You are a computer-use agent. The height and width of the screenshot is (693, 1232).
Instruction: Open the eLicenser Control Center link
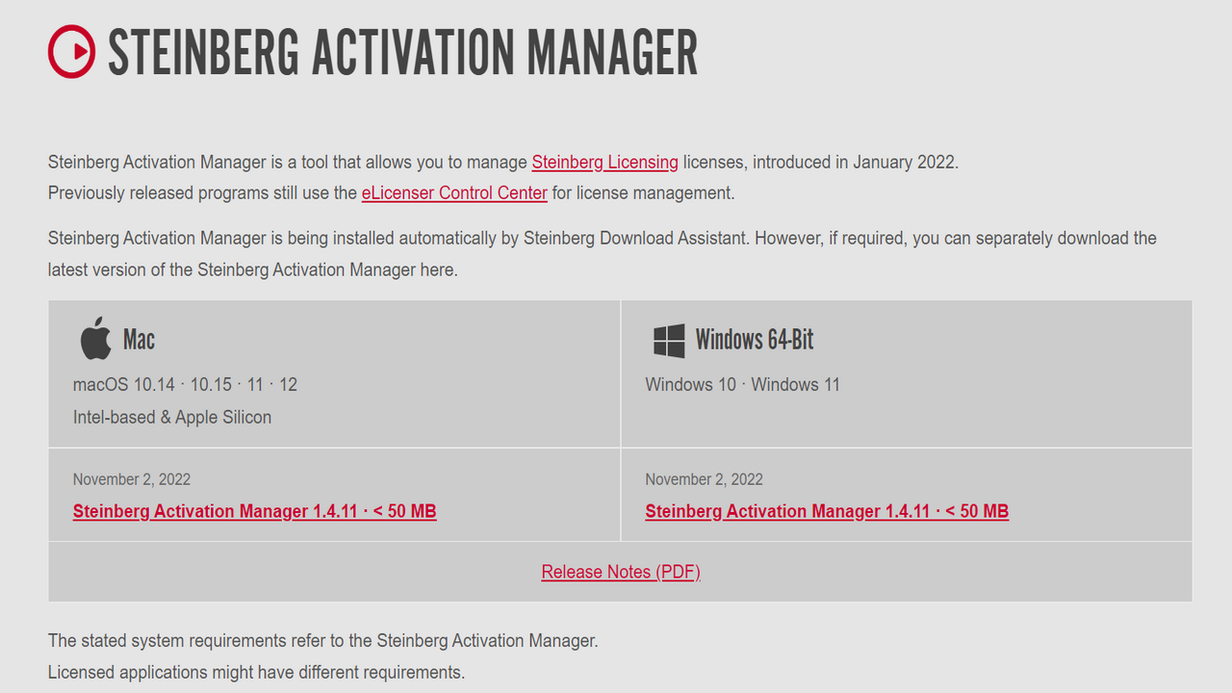point(454,192)
